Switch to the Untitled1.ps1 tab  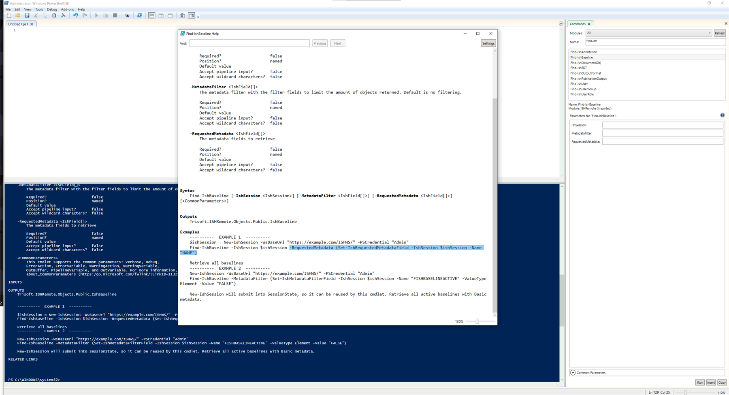click(18, 24)
